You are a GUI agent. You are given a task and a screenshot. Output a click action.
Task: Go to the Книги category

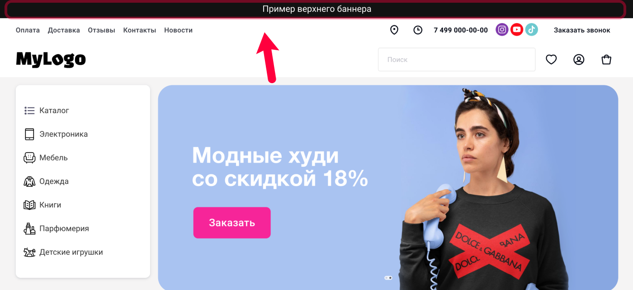[x=43, y=205]
